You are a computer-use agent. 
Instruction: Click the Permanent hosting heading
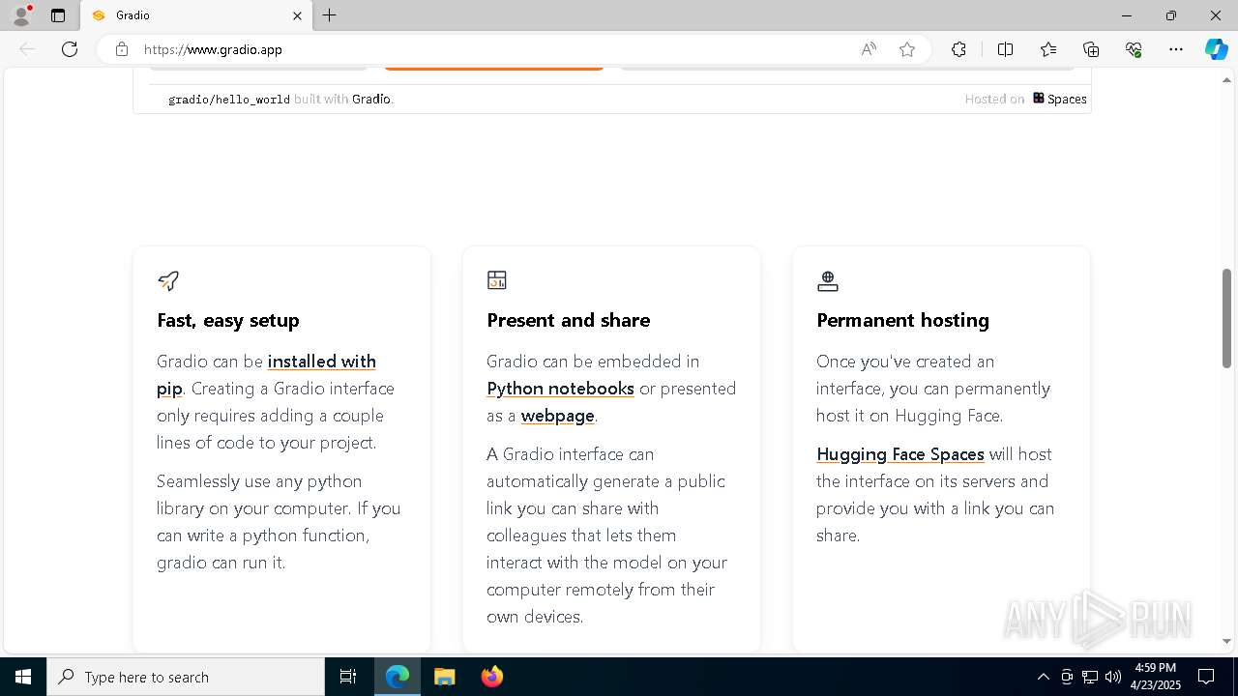(x=902, y=320)
